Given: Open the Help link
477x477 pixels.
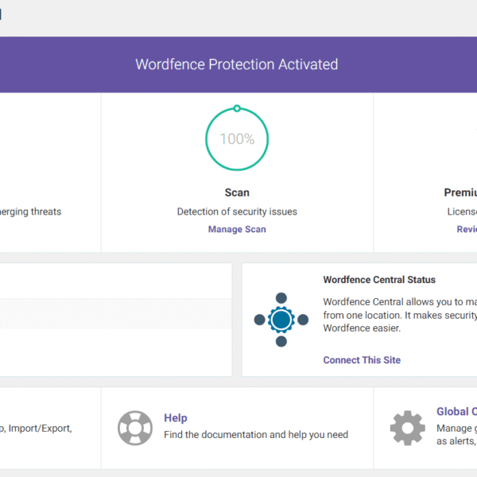Looking at the screenshot, I should (x=176, y=418).
